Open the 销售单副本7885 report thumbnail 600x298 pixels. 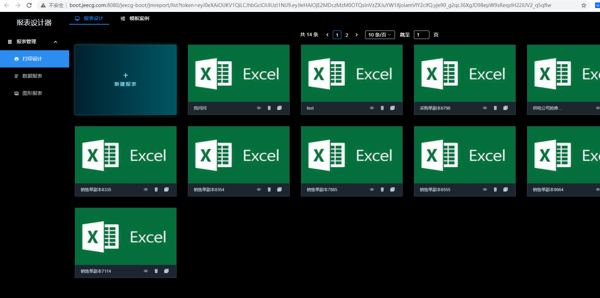pyautogui.click(x=352, y=155)
